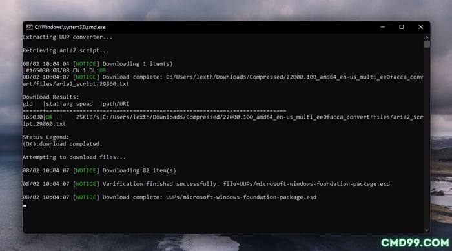Click the title text C:\Windows\system32\cmd.exe
Screen dimensions: 452x251
coord(70,27)
